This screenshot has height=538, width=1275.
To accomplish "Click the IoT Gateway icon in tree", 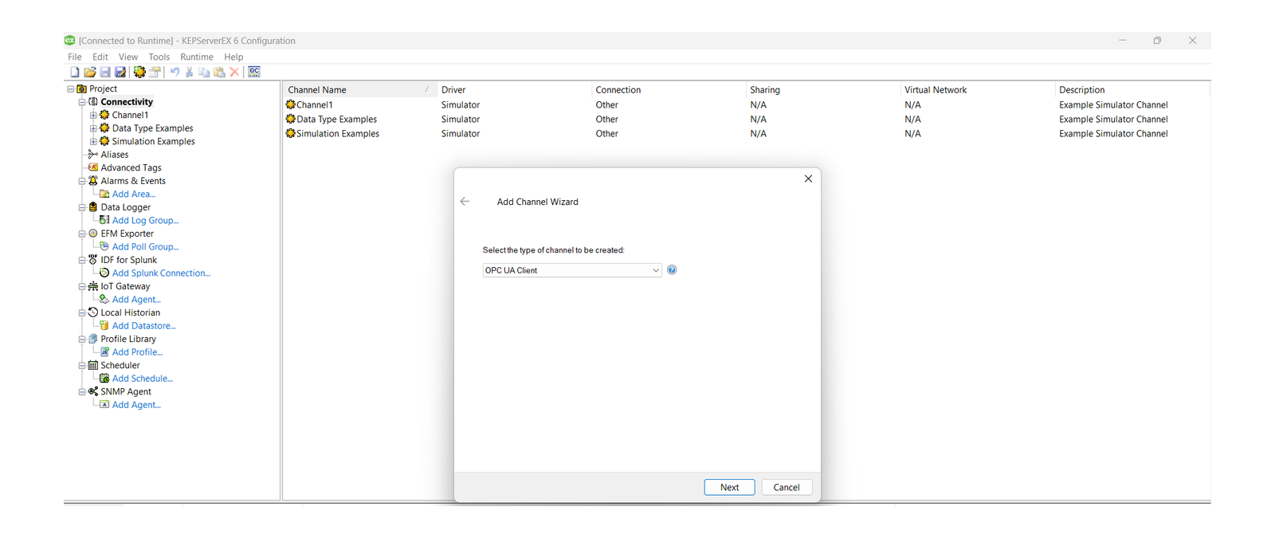I will [93, 286].
